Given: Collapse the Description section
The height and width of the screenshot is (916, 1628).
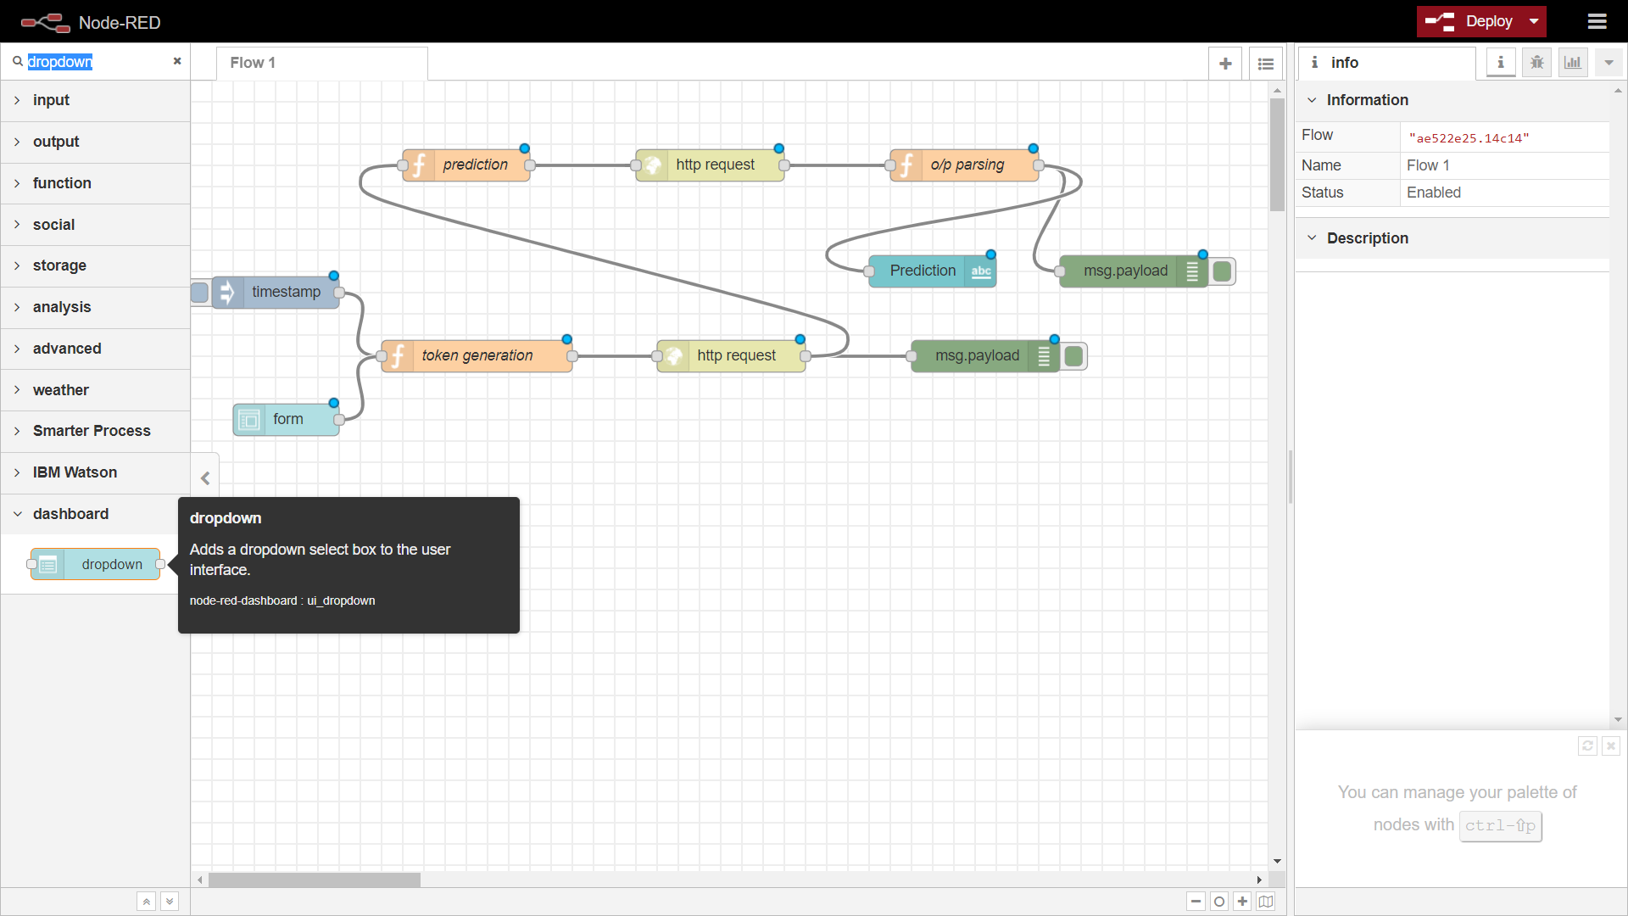Looking at the screenshot, I should point(1452,238).
